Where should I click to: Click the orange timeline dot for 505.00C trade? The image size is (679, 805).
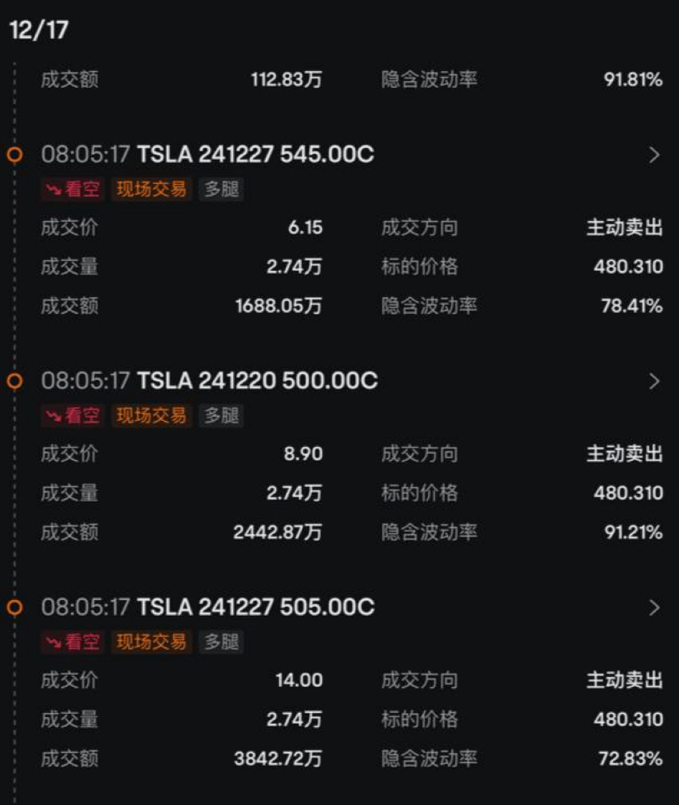[x=14, y=608]
